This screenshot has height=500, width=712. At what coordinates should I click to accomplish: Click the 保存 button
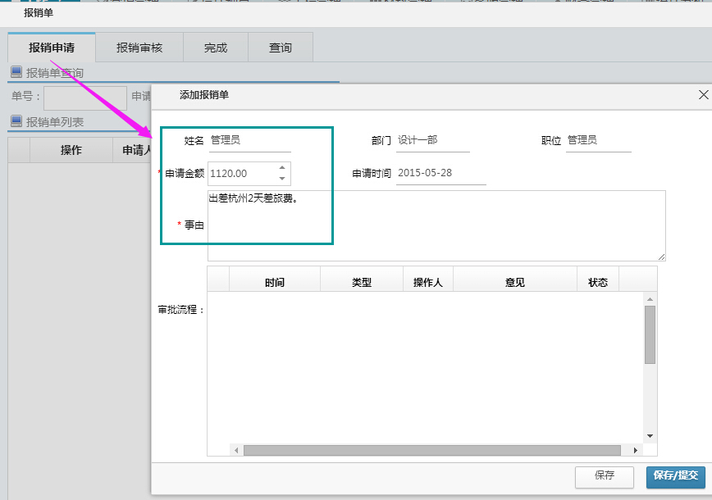tap(604, 478)
